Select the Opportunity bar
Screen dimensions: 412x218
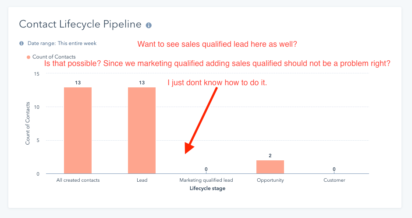(270, 167)
